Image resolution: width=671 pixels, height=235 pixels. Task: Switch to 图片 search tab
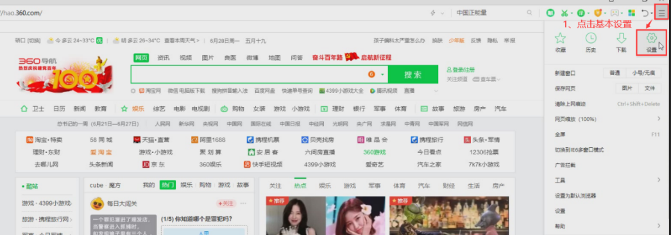click(208, 58)
